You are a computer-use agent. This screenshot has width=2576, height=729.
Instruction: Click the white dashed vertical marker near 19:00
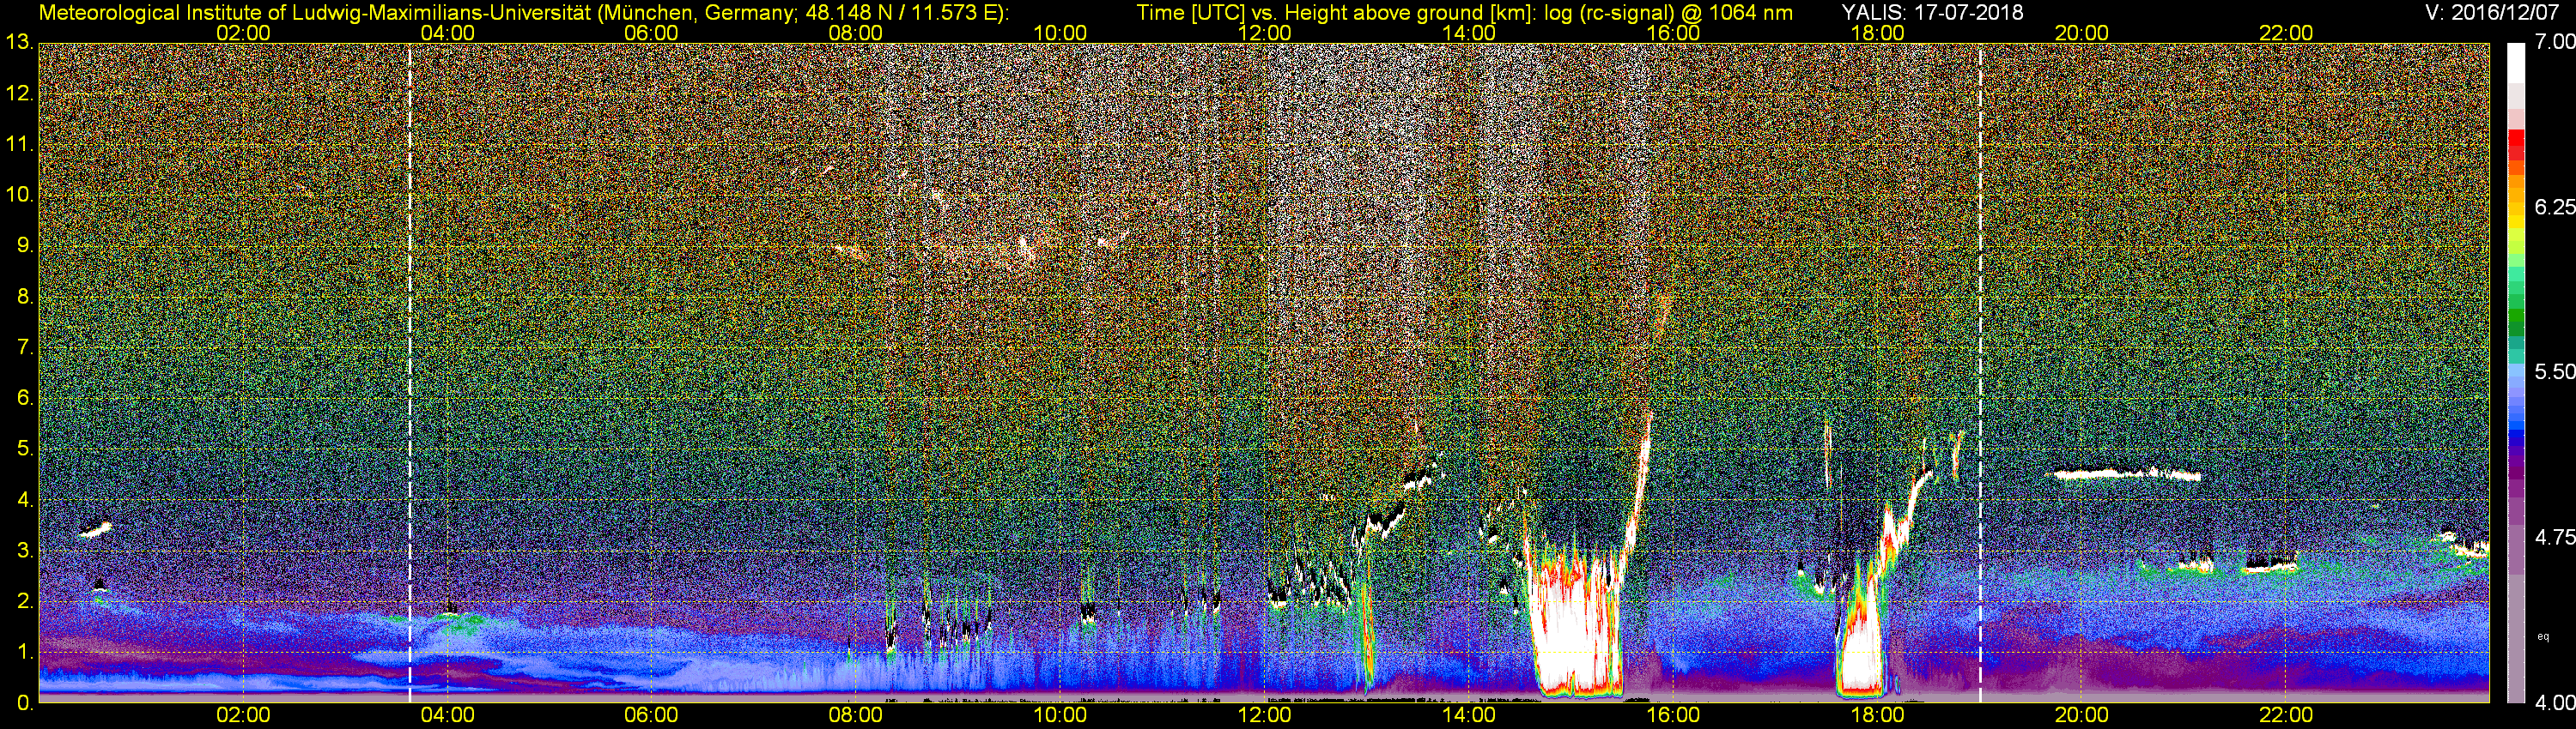click(x=1980, y=372)
